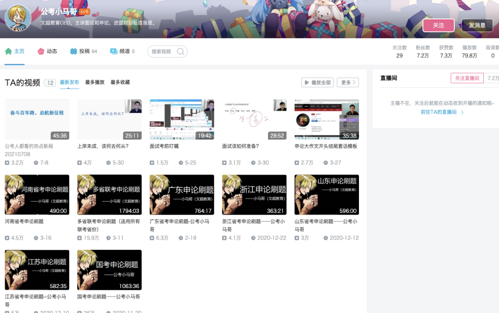
Task: Click the LV5 level badge
Action: (85, 12)
